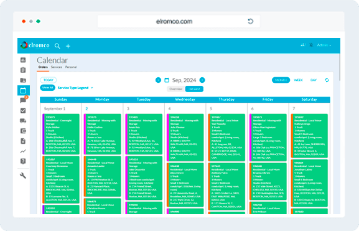The height and width of the screenshot is (231, 359).
Task: Switch calendar to Detailed mode
Action: (194, 89)
